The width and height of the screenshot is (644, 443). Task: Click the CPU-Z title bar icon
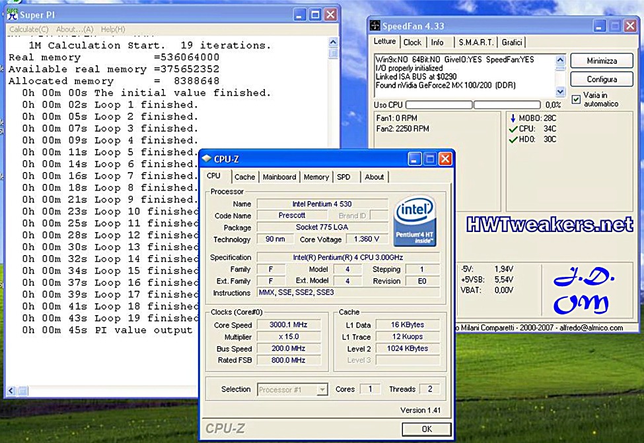coord(207,159)
